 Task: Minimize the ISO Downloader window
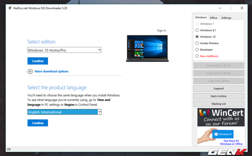[220, 8]
